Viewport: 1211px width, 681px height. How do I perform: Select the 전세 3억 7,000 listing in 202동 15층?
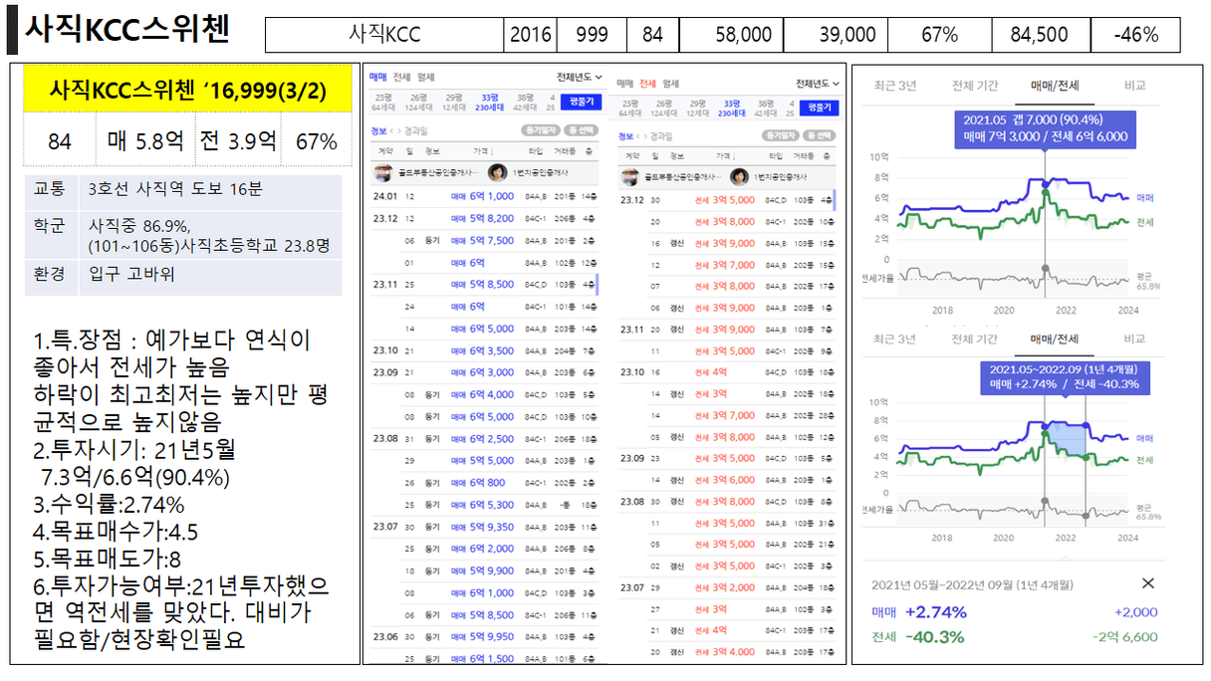coord(726,265)
